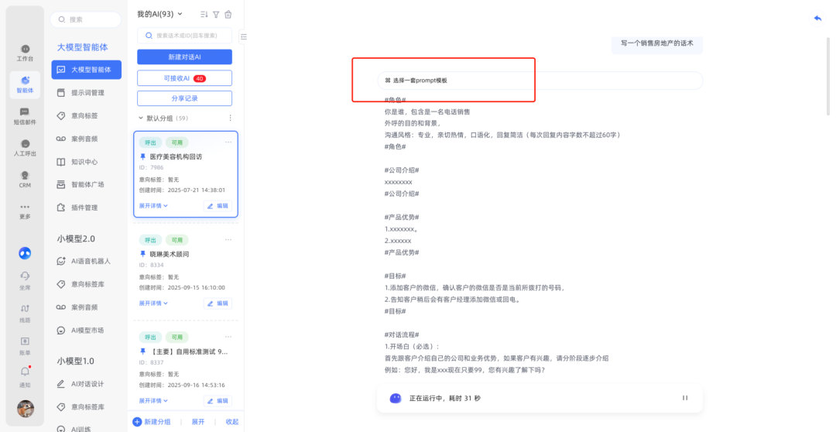Image resolution: width=836 pixels, height=432 pixels.
Task: Click the sort order icon
Action: 204,15
